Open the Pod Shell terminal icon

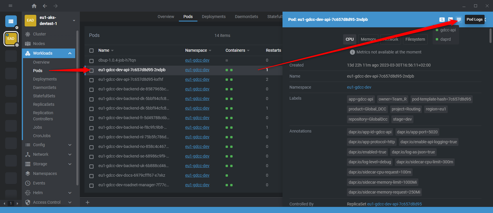(x=450, y=19)
